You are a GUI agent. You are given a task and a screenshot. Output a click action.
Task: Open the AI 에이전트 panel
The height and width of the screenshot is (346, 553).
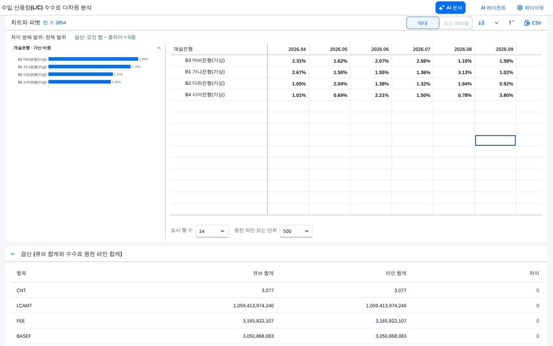(493, 8)
